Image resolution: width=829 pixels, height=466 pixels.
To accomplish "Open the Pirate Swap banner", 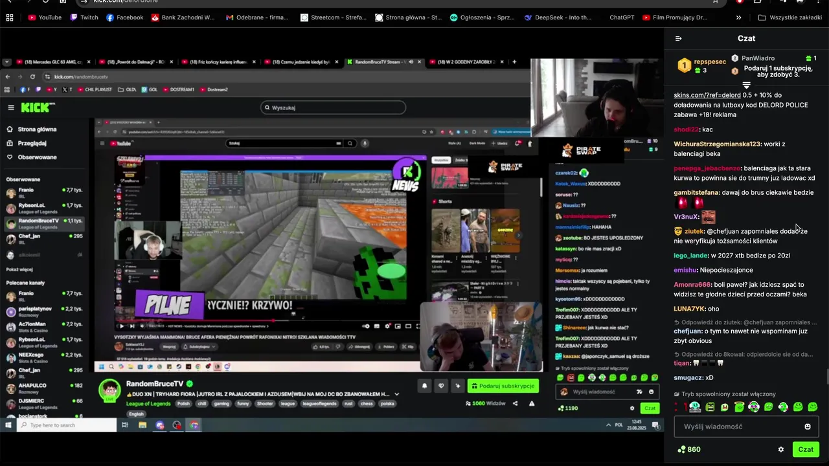I will tap(582, 151).
